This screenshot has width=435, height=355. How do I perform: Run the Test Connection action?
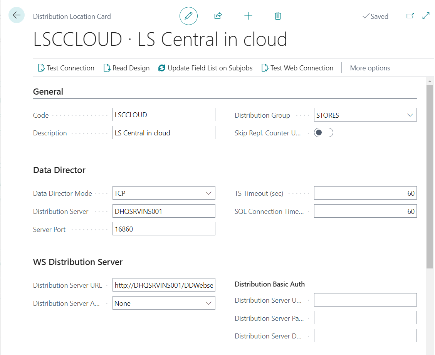(66, 68)
